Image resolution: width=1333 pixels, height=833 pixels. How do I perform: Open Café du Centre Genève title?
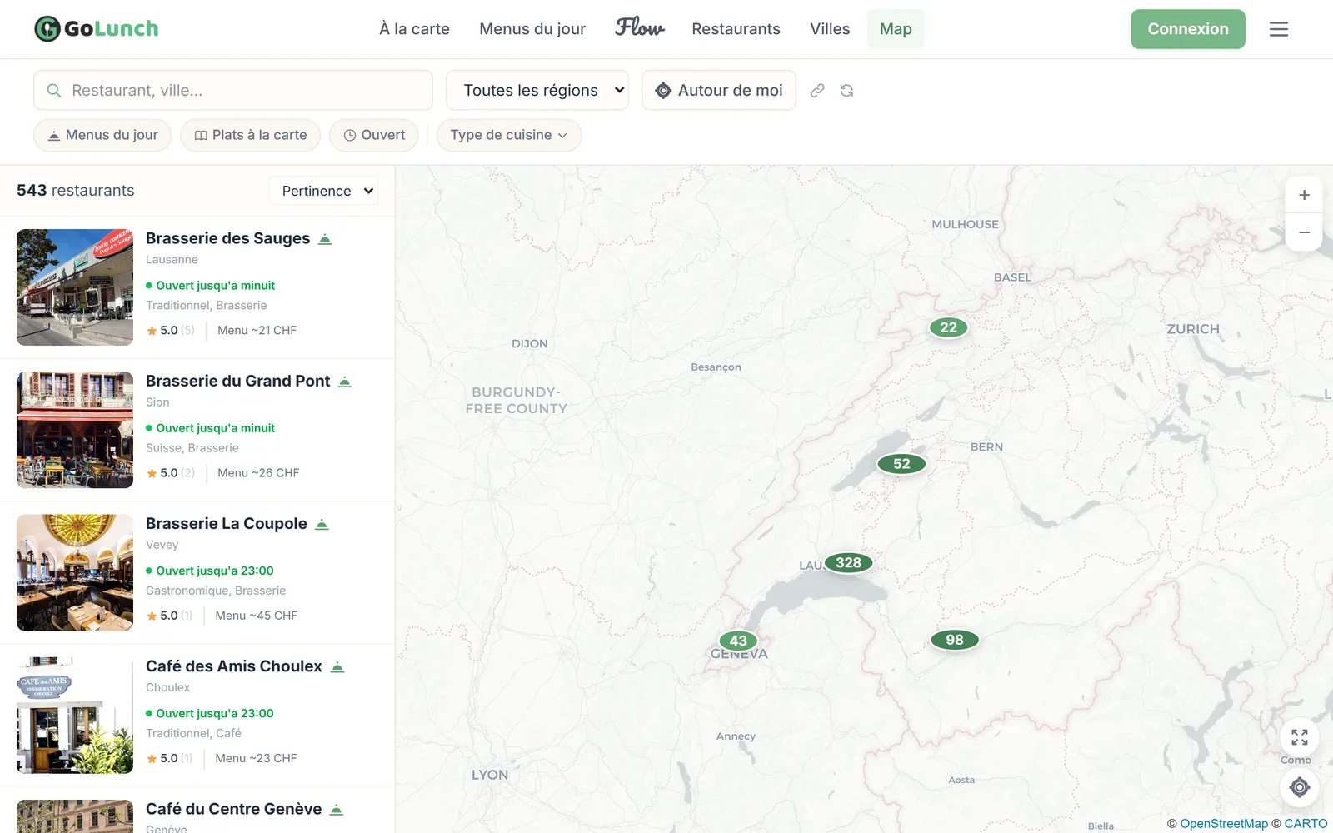coord(233,809)
